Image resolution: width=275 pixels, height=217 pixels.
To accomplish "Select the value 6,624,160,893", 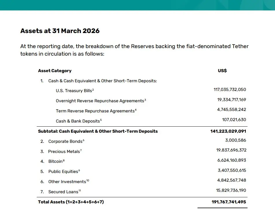I will 232,160.
